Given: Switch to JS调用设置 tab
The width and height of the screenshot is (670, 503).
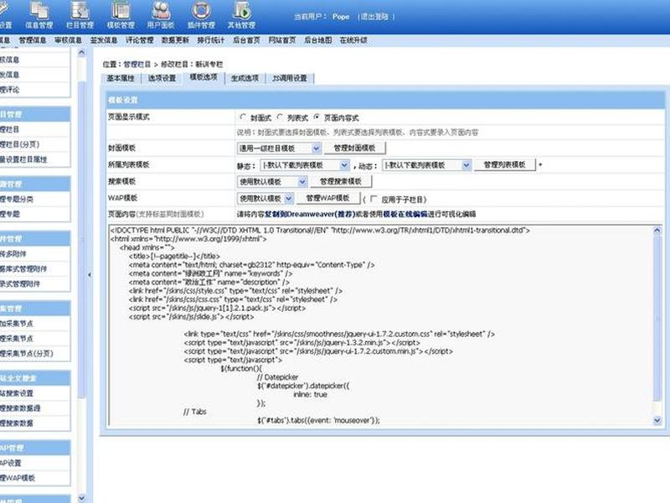Looking at the screenshot, I should (x=290, y=78).
